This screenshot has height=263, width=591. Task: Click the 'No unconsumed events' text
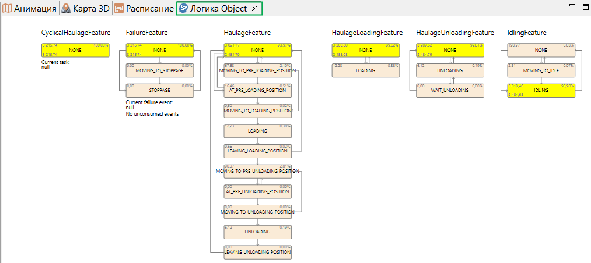(152, 114)
